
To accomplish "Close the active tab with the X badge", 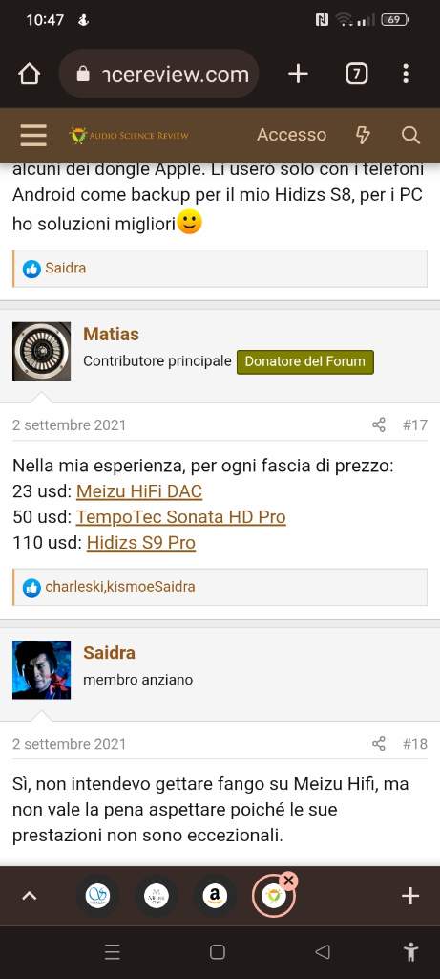I will pyautogui.click(x=288, y=881).
